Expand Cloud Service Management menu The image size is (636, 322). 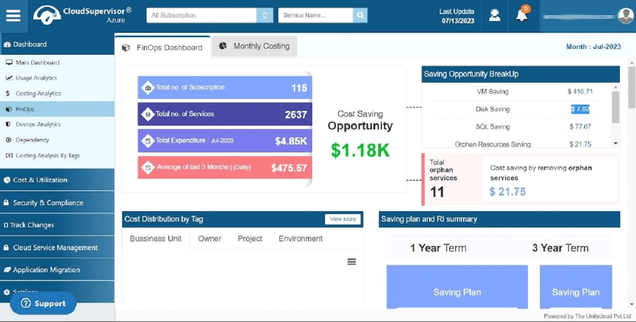[57, 247]
